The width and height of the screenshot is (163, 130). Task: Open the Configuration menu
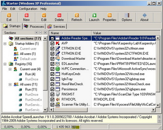(x=28, y=9)
